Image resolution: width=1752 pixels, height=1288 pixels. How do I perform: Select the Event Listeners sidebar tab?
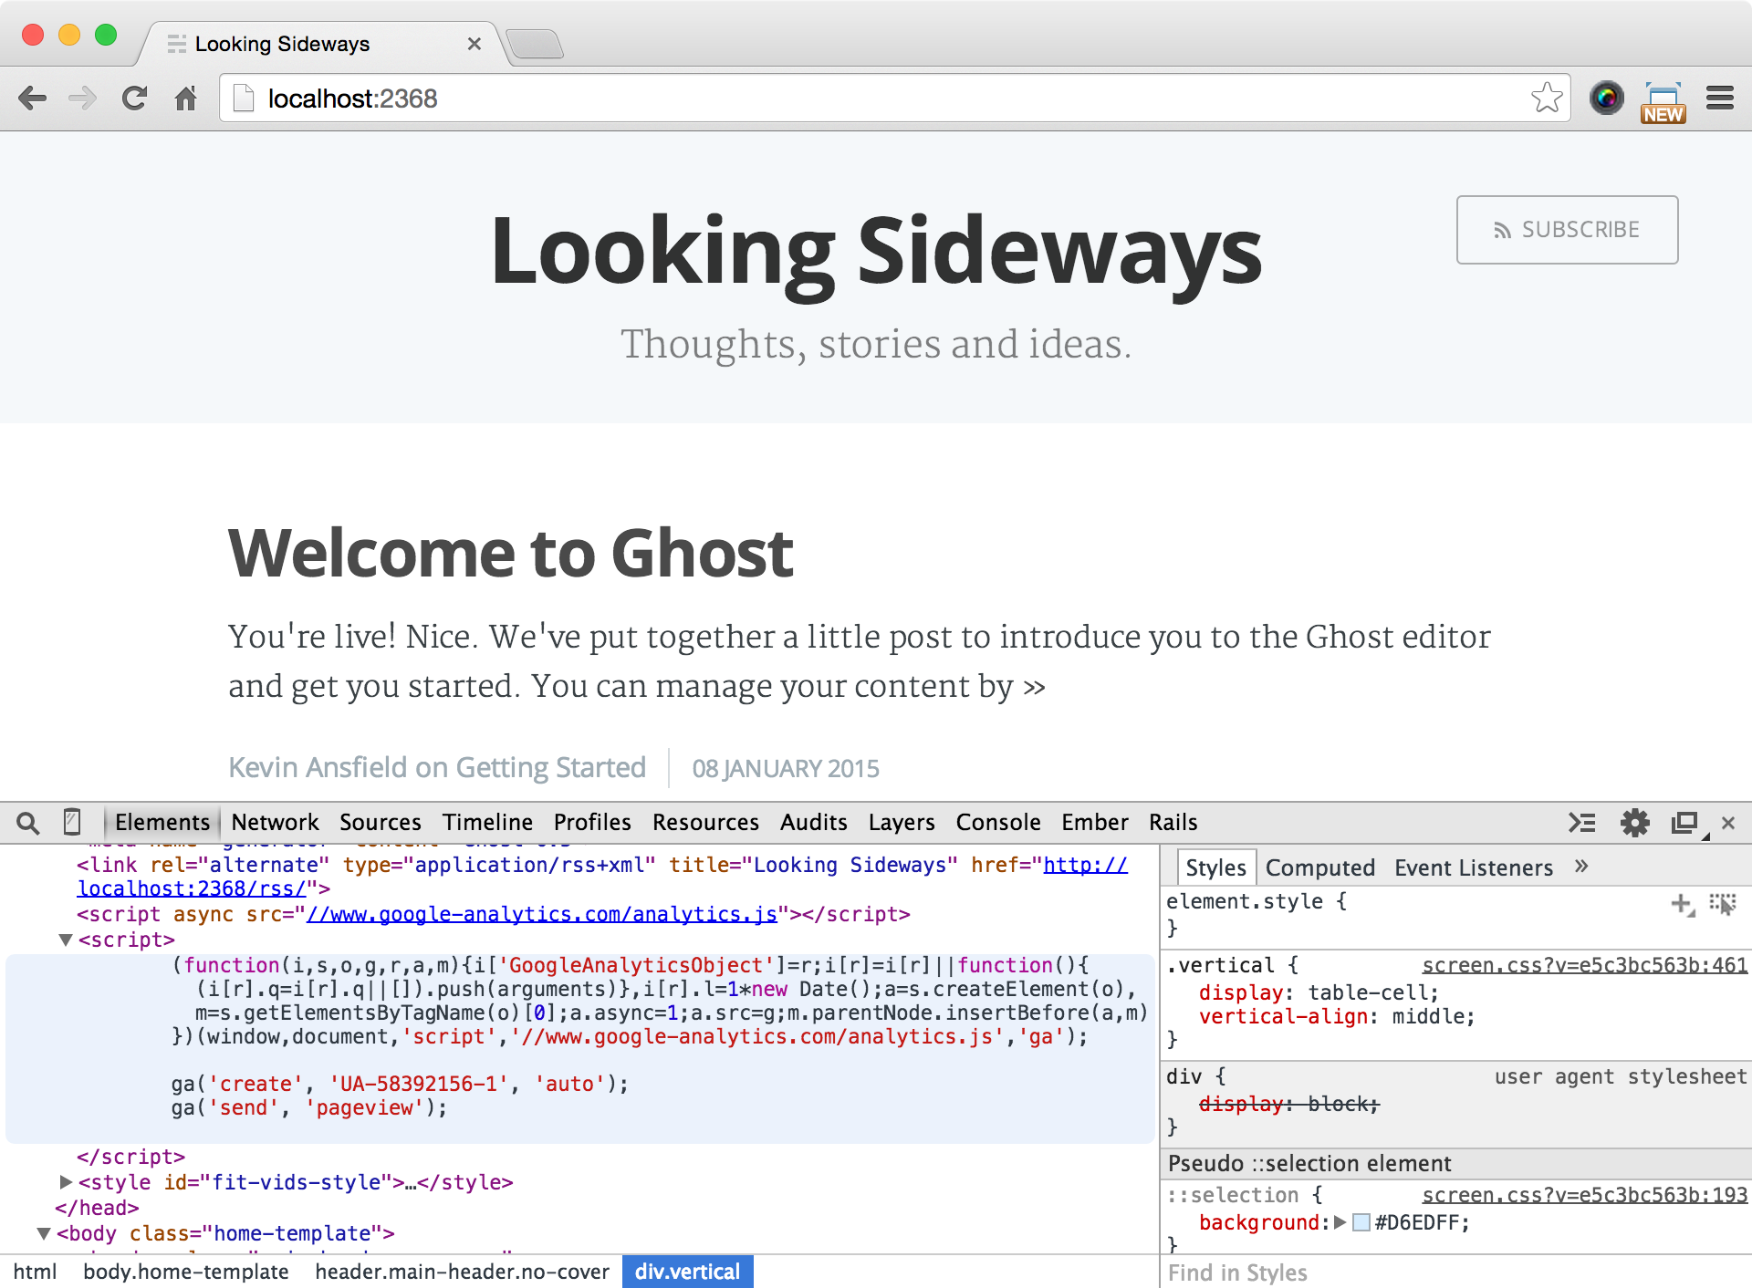tap(1474, 867)
